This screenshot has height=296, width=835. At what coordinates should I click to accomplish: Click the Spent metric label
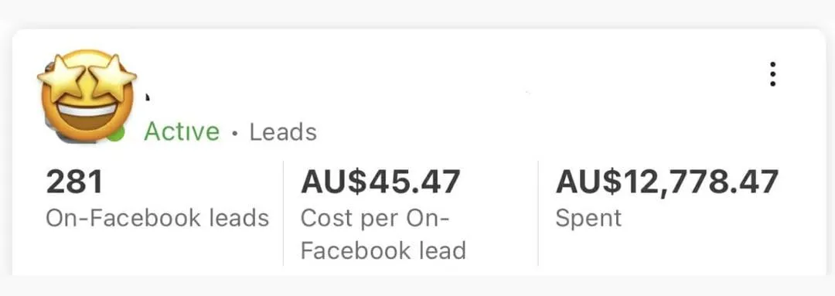click(588, 219)
